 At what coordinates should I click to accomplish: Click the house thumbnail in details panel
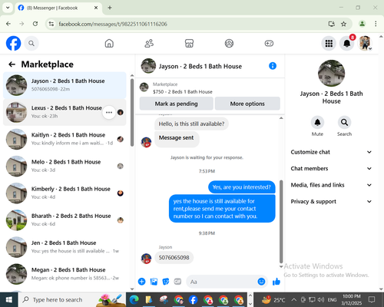click(x=331, y=73)
